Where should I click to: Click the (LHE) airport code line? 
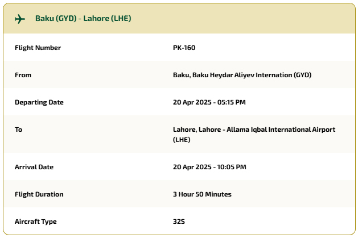[x=182, y=140]
